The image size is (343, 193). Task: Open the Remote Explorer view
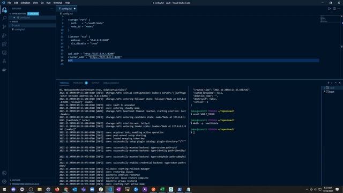4,53
